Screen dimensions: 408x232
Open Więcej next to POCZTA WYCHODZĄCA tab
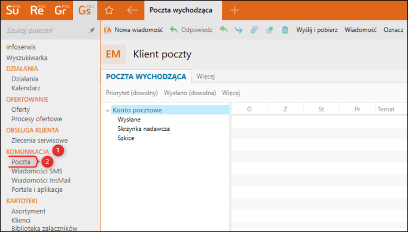[206, 77]
